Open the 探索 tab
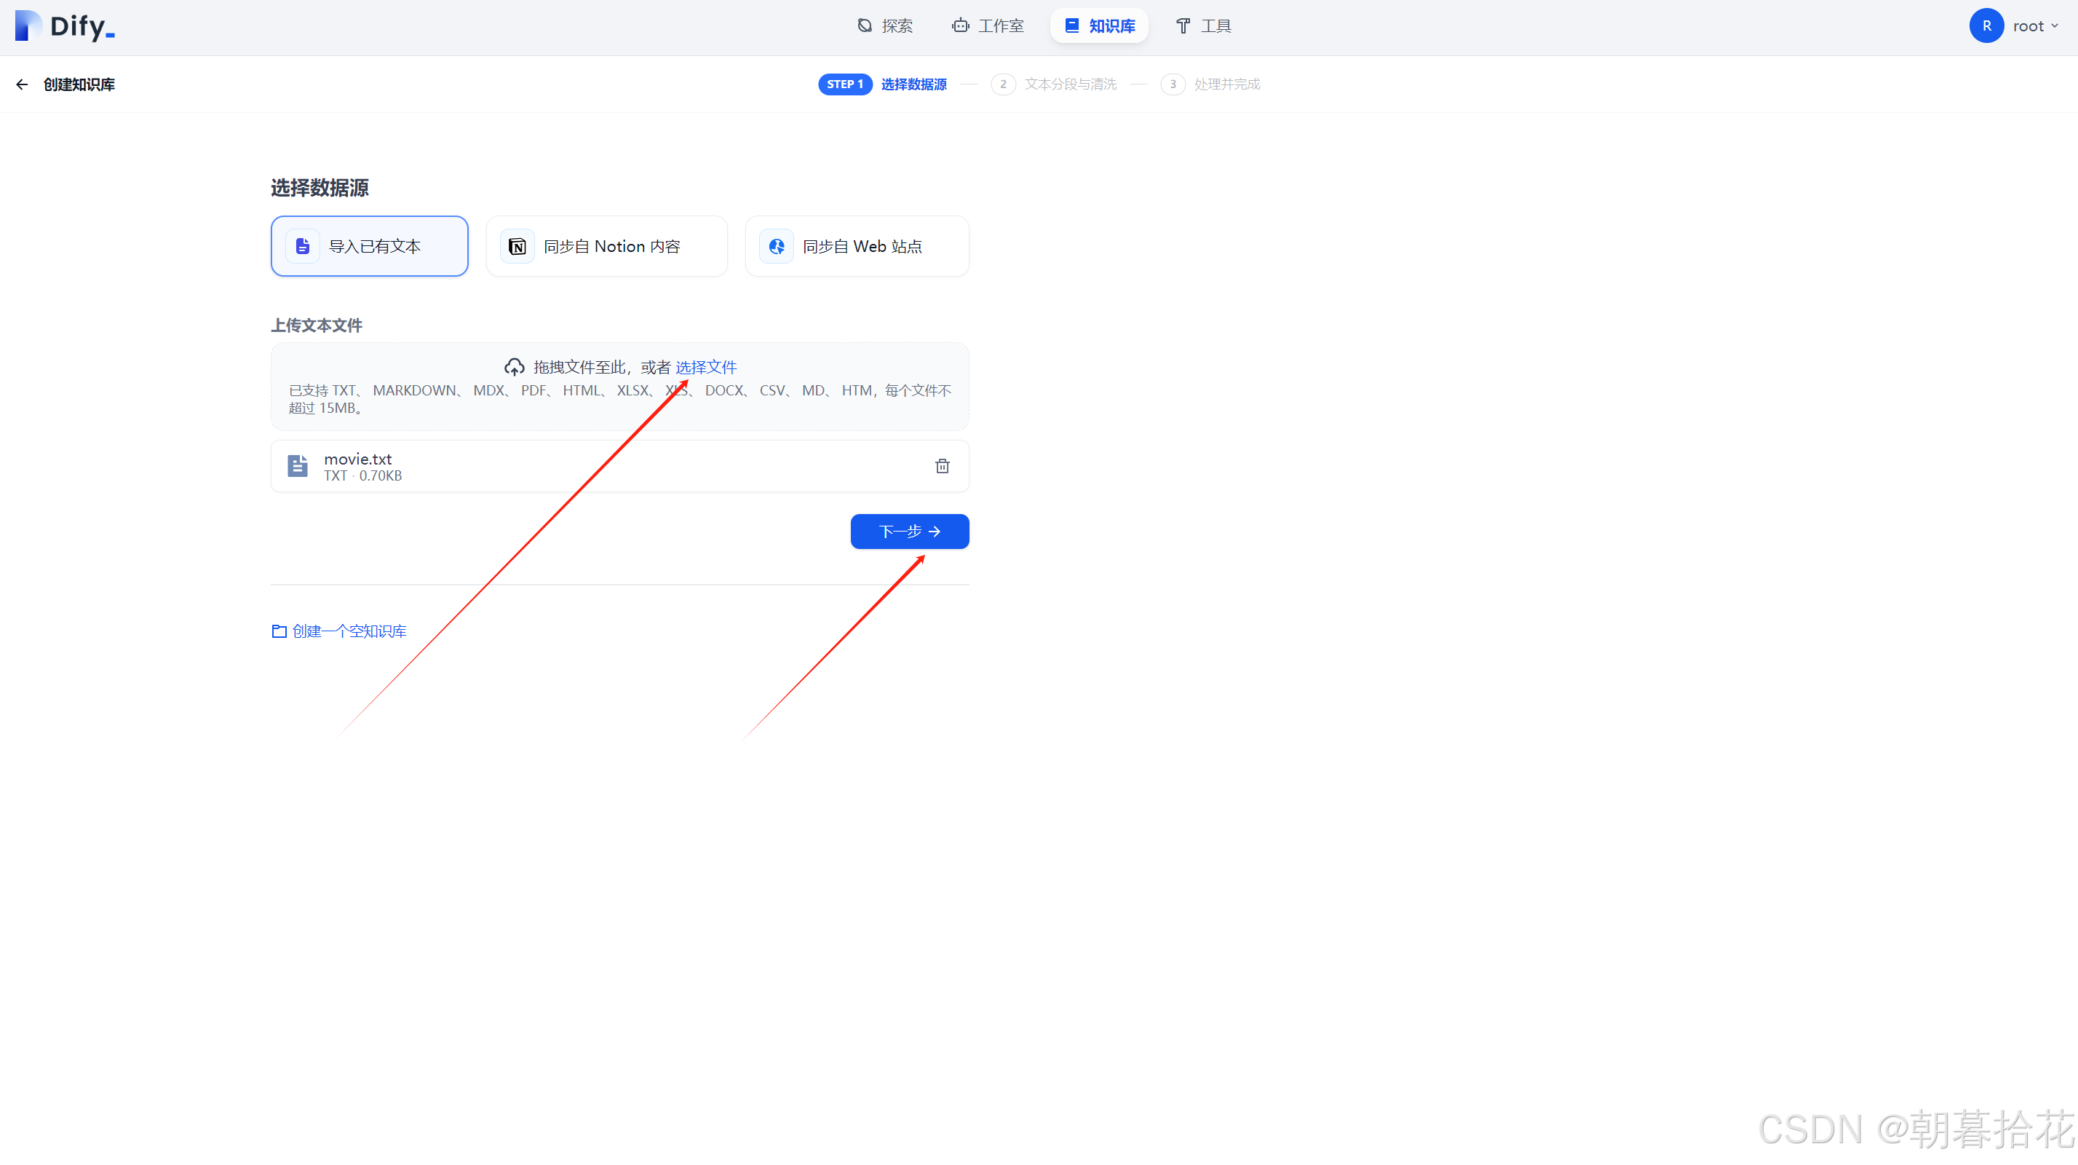Image resolution: width=2078 pixels, height=1165 pixels. coord(885,25)
